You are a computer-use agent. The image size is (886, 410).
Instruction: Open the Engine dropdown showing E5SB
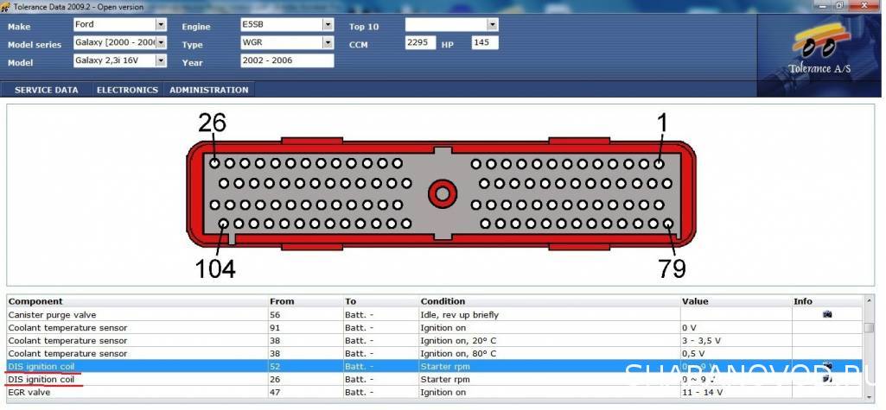(328, 25)
